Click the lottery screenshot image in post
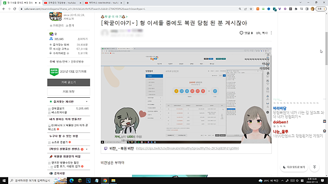Image resolution: width=328 pixels, height=184 pixels. click(x=186, y=95)
